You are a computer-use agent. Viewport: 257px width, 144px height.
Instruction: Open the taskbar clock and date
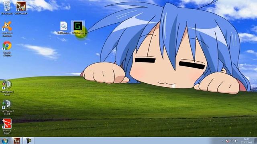[x=246, y=141]
